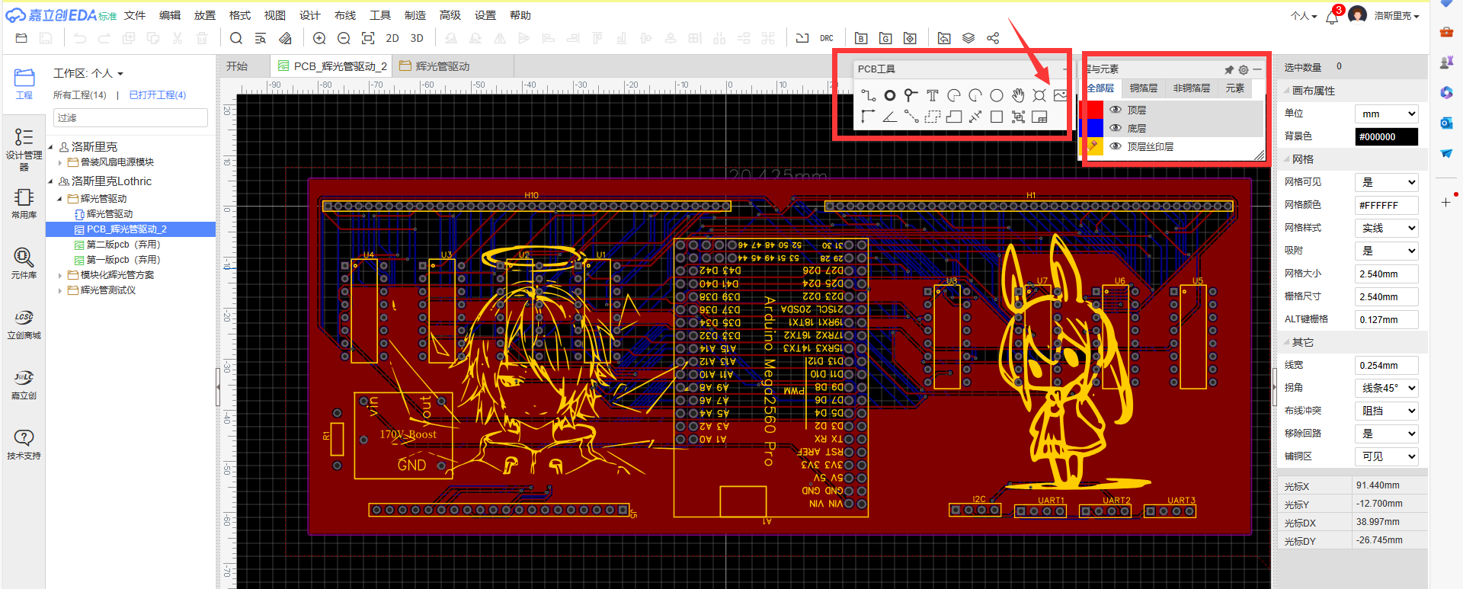1463x589 pixels.
Task: Toggle visibility of 顶层丝印层 layer
Action: point(1116,146)
